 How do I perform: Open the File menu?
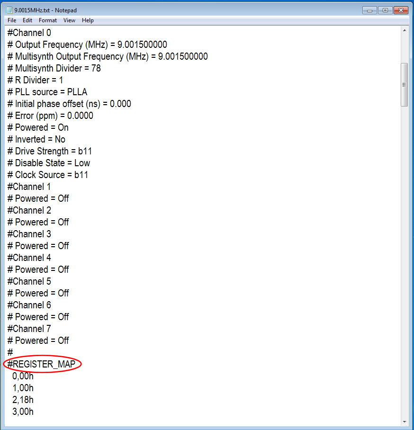pyautogui.click(x=12, y=20)
